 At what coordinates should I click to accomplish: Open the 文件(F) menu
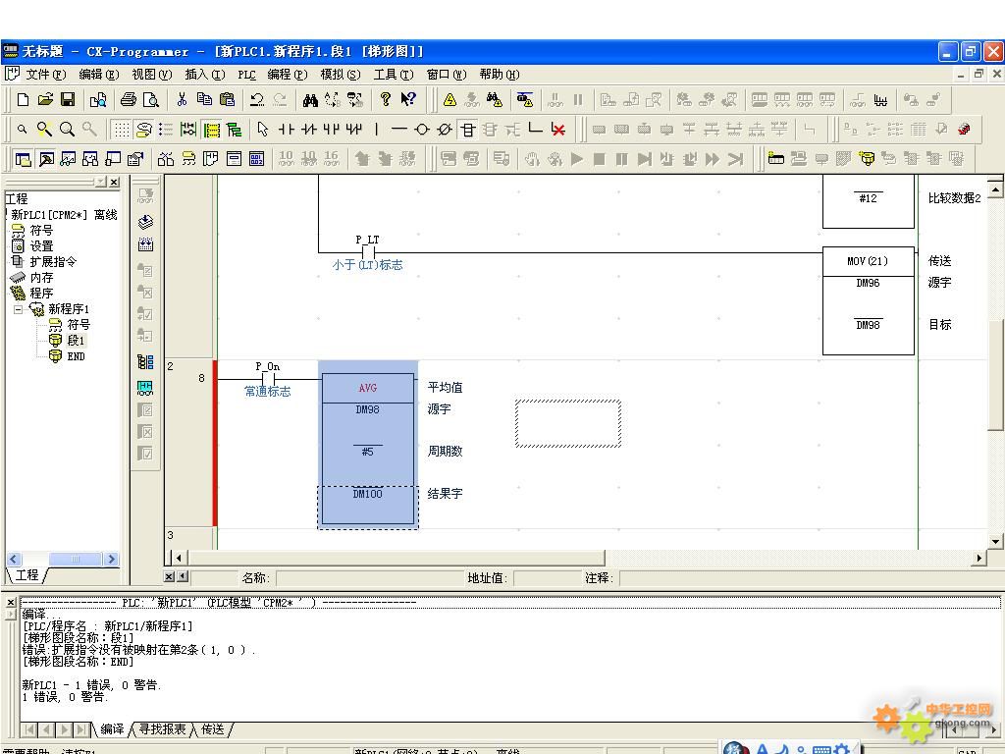point(45,75)
